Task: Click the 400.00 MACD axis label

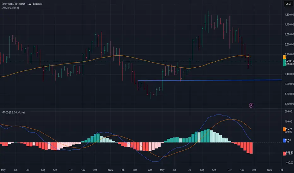Action: coord(288,121)
